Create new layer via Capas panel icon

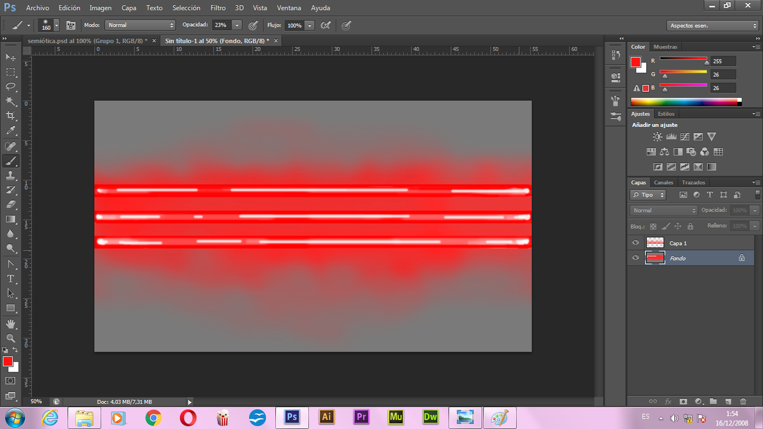728,402
